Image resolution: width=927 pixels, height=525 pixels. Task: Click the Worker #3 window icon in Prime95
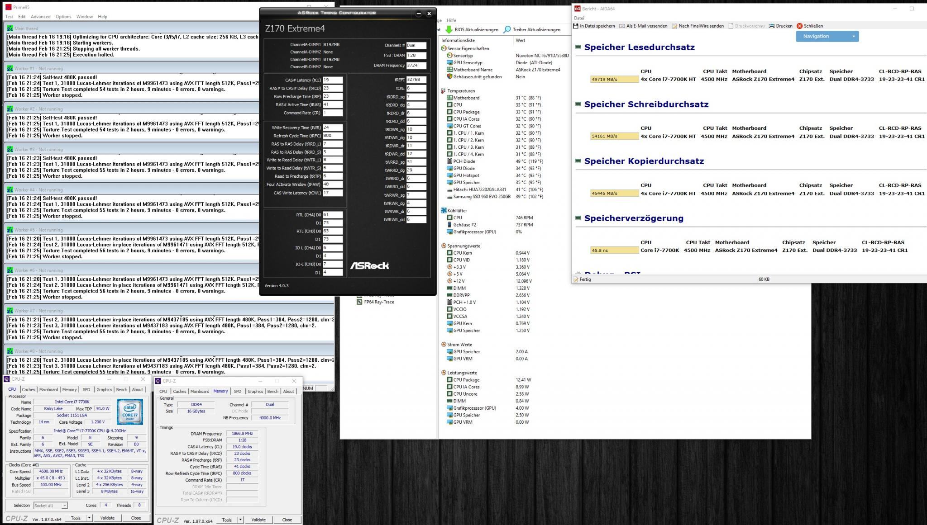click(x=10, y=150)
